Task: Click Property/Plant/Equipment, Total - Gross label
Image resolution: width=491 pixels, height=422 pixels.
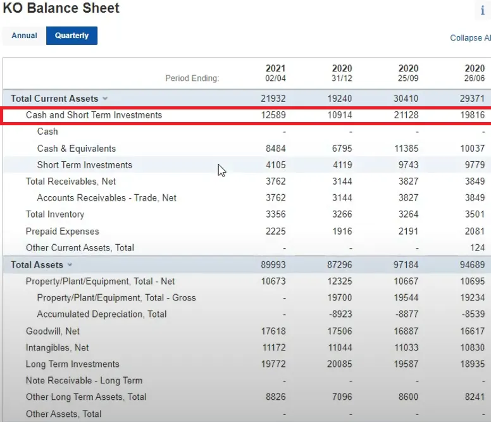Action: tap(116, 298)
